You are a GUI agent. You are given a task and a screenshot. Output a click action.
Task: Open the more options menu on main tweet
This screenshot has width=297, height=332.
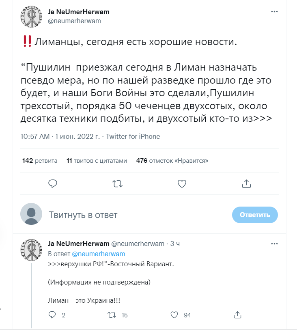click(x=274, y=12)
